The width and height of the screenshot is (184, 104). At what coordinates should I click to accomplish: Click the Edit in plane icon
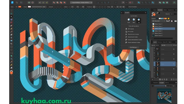[x=126, y=29]
